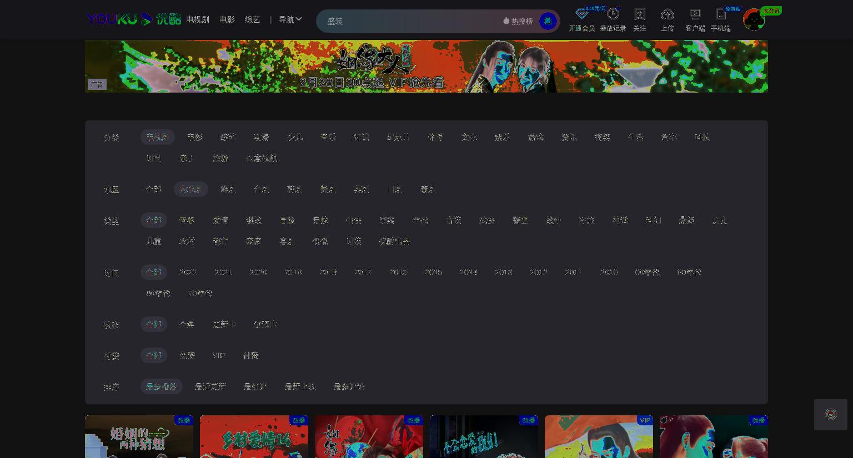
Task: Select 全部 in the 地区 filter row
Action: click(154, 189)
